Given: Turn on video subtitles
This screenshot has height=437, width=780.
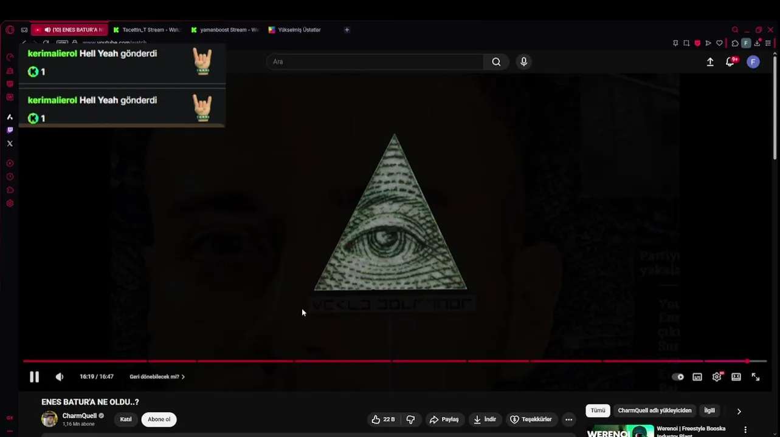Looking at the screenshot, I should (697, 377).
